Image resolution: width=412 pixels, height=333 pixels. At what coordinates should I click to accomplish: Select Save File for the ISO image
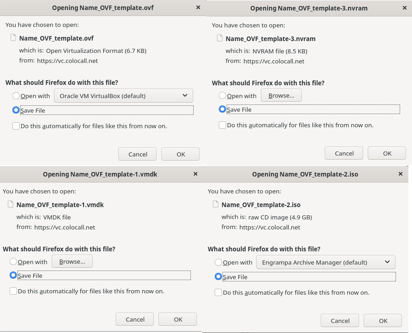(218, 277)
